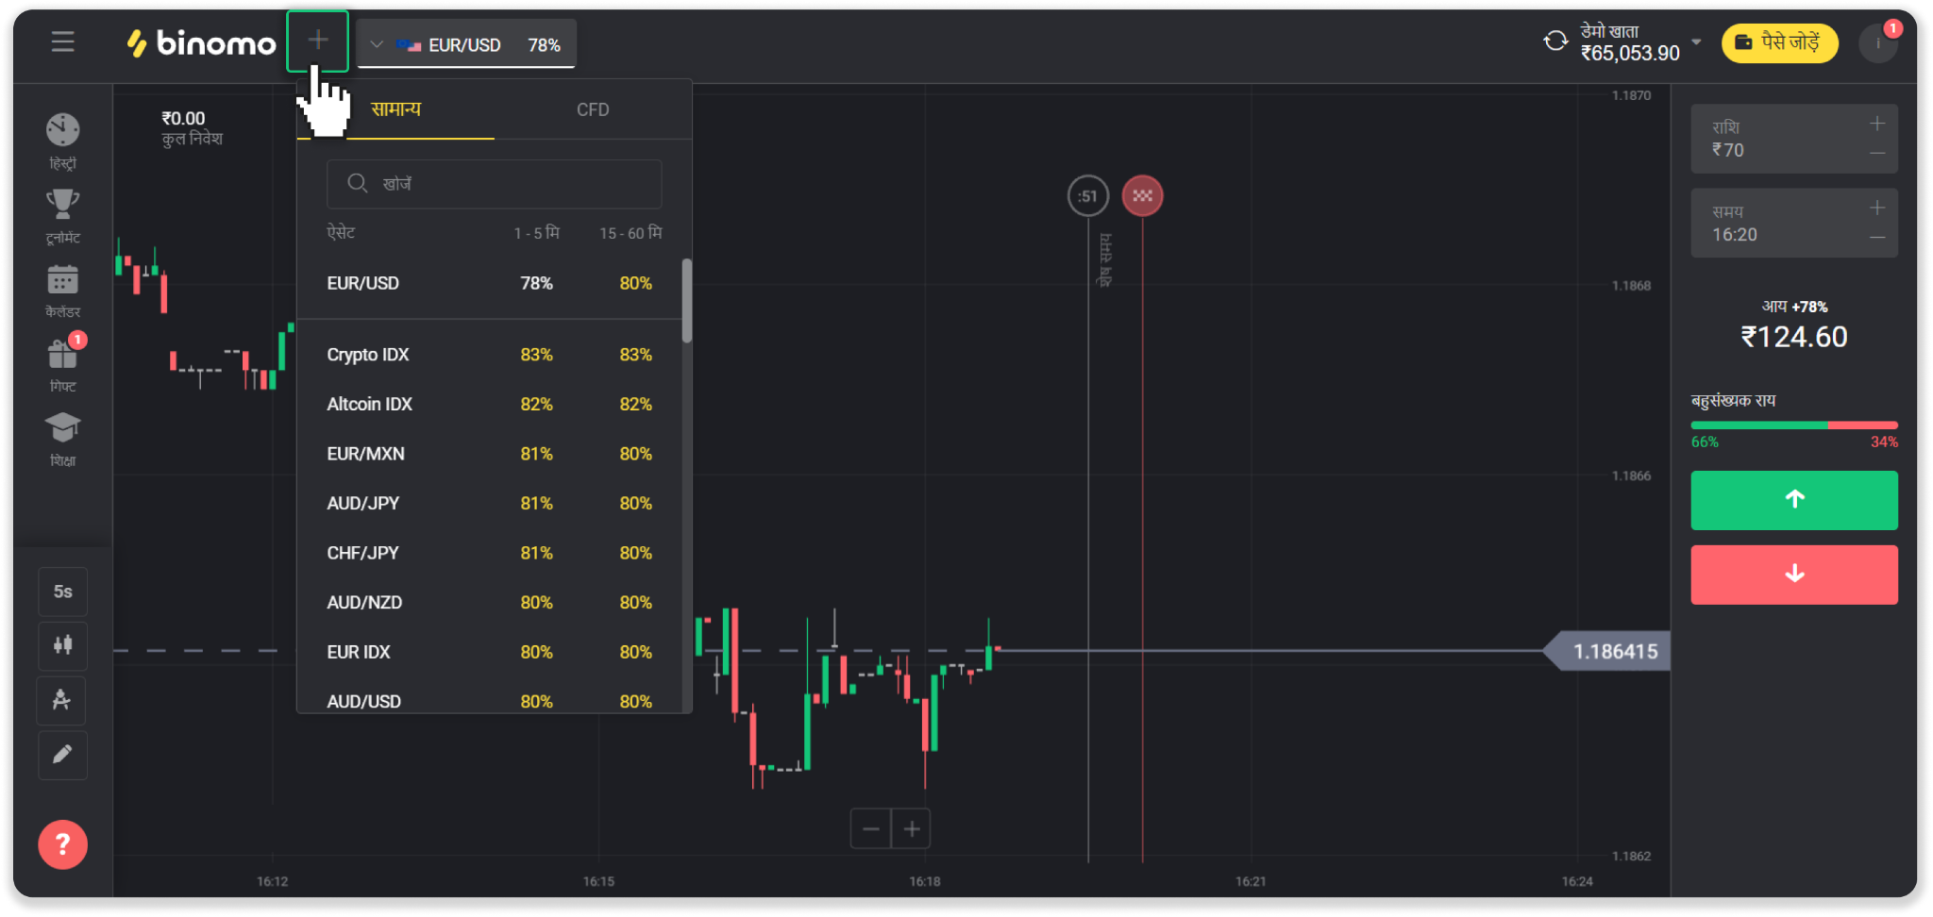Click the red help question mark button
The width and height of the screenshot is (1933, 917).
coord(62,844)
